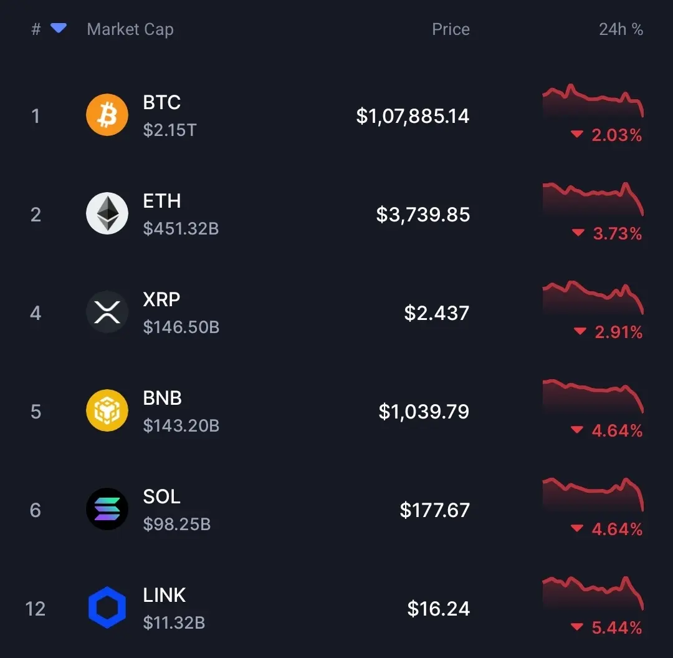
Task: Open the blue Chainlink hexagon logo
Action: (x=107, y=607)
